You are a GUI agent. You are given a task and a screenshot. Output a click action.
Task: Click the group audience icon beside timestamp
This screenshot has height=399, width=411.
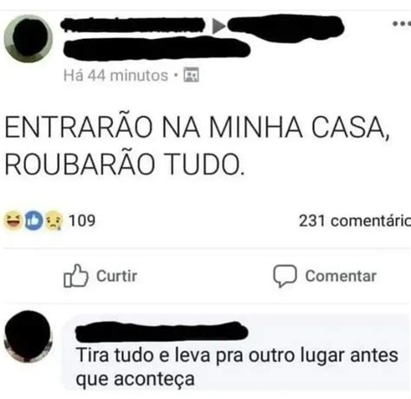[192, 75]
